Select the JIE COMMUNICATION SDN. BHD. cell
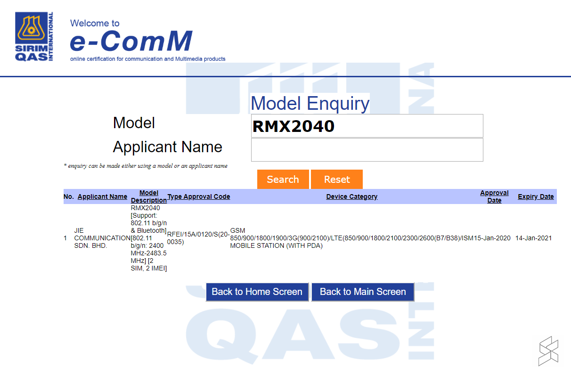This screenshot has height=376, width=571. (102, 238)
